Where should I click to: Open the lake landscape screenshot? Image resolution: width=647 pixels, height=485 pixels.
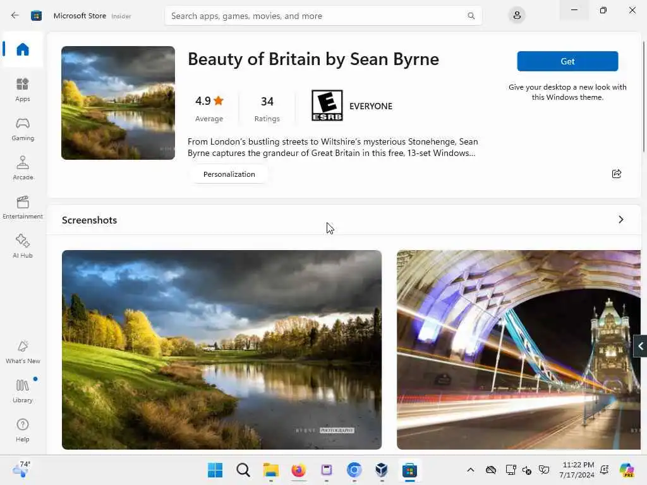click(222, 350)
